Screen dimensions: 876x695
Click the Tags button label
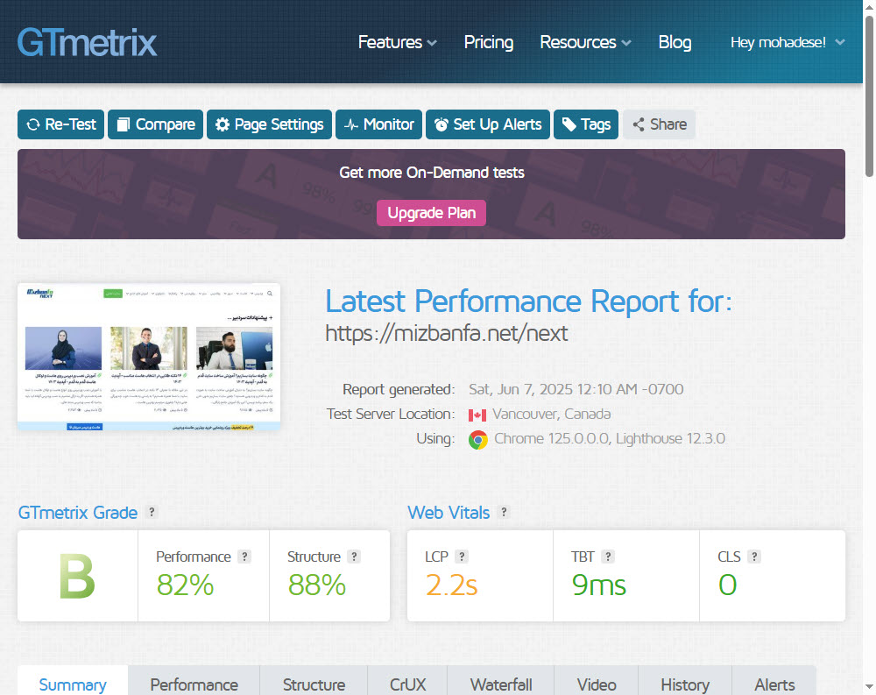[596, 124]
